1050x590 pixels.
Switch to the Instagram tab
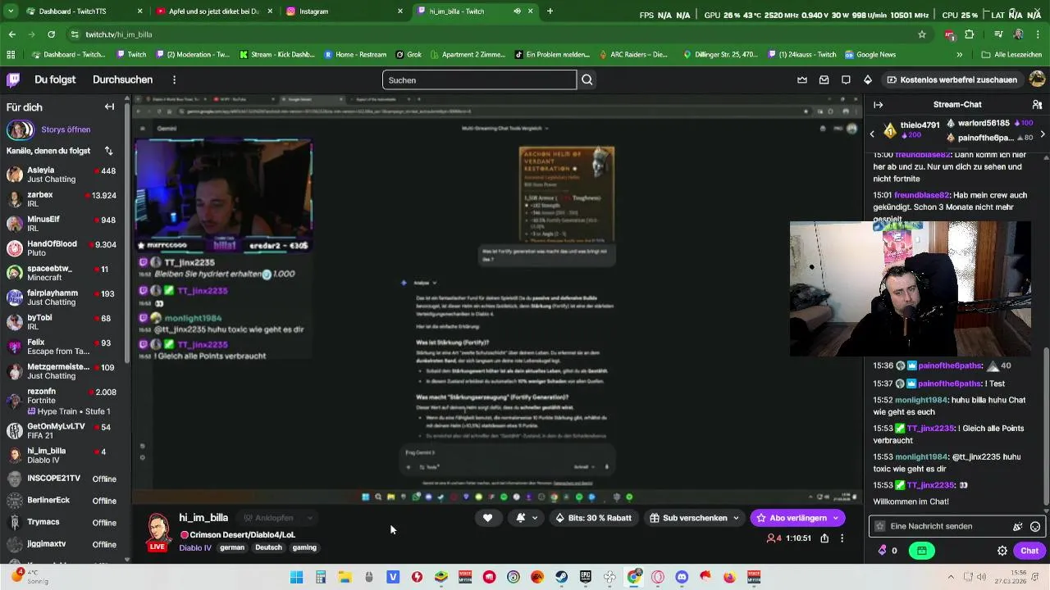(x=345, y=11)
